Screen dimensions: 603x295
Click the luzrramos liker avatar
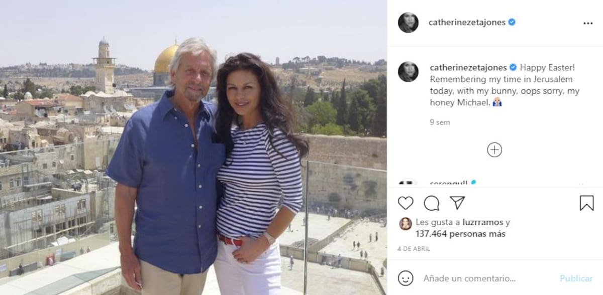coord(406,224)
